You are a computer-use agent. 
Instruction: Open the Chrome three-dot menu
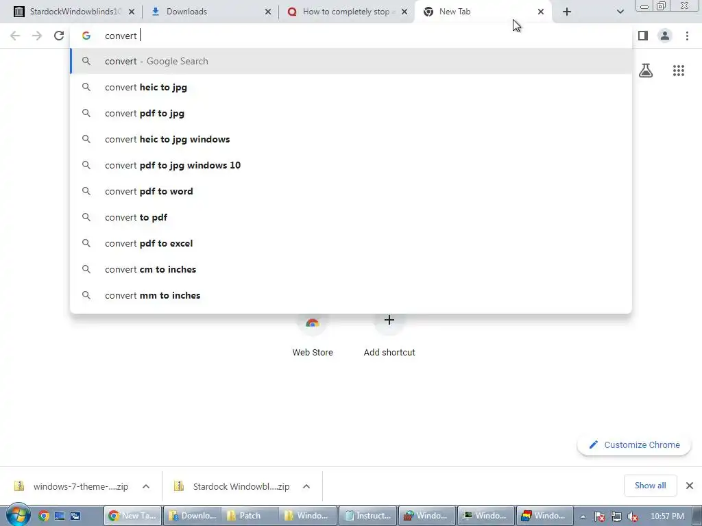pyautogui.click(x=687, y=36)
